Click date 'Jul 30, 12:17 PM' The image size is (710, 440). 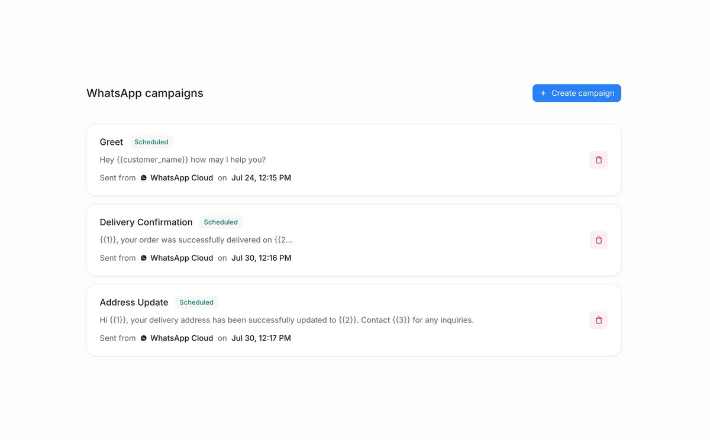(x=261, y=338)
